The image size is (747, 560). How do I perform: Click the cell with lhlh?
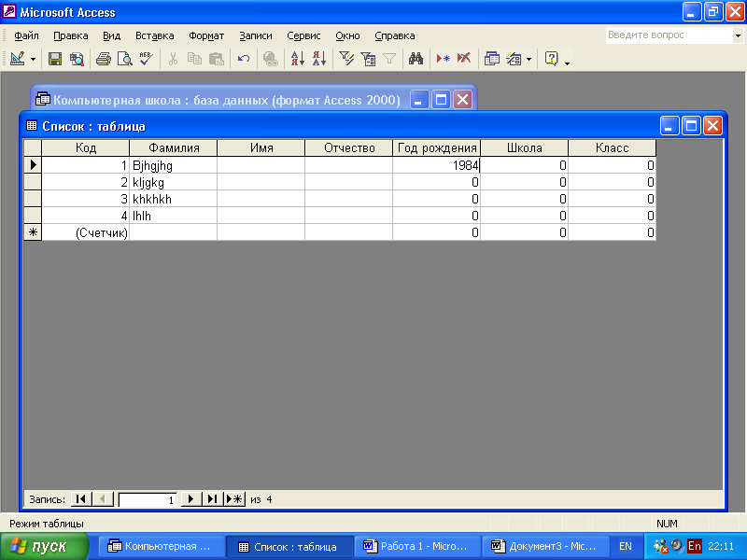[174, 216]
